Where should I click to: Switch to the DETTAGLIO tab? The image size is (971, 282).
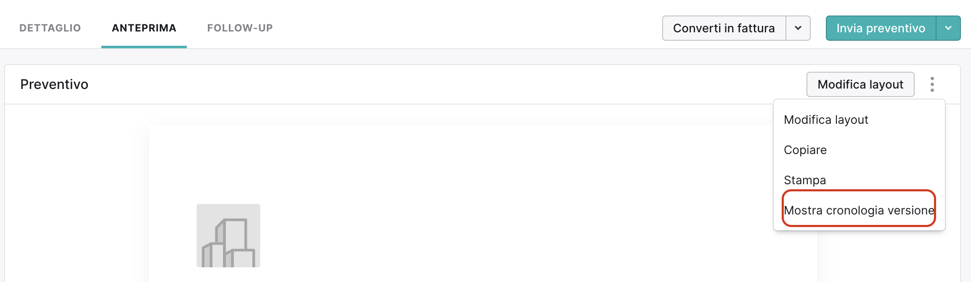point(50,28)
